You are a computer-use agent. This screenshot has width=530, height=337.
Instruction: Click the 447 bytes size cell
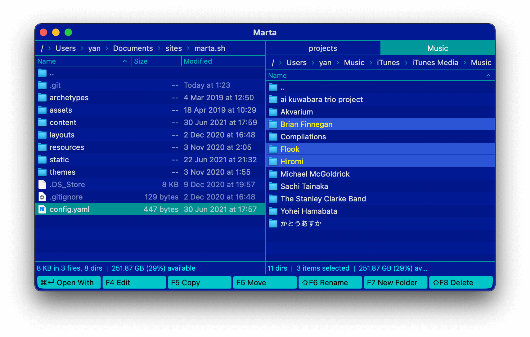point(161,209)
